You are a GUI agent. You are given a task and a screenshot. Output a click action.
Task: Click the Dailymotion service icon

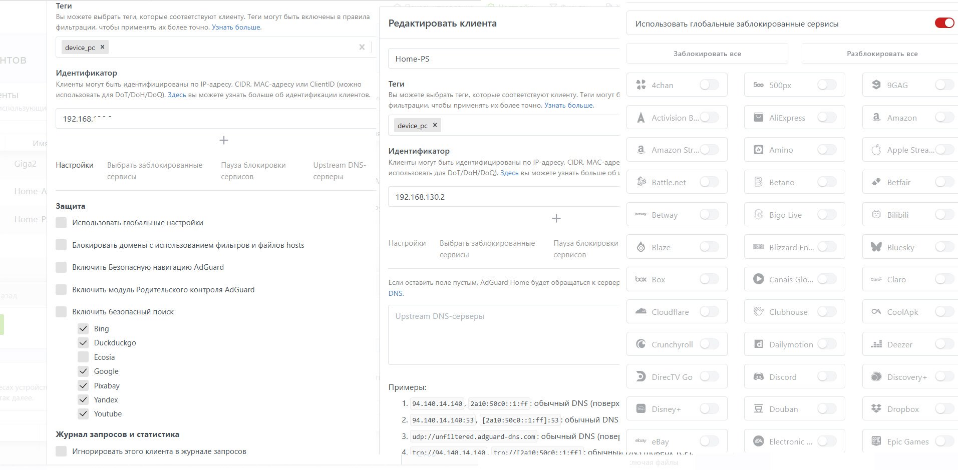point(759,344)
